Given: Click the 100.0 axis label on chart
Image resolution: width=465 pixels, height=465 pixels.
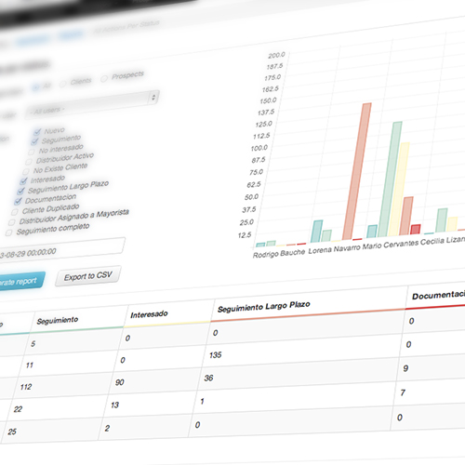Looking at the screenshot, I should coord(259,148).
